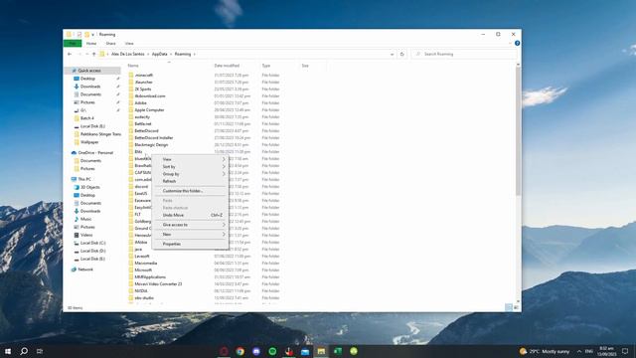The height and width of the screenshot is (358, 636).
Task: Open Local Disk (C:) in sidebar
Action: (92, 243)
